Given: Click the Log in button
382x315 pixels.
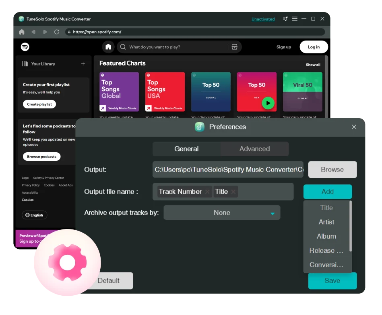Looking at the screenshot, I should pos(314,47).
